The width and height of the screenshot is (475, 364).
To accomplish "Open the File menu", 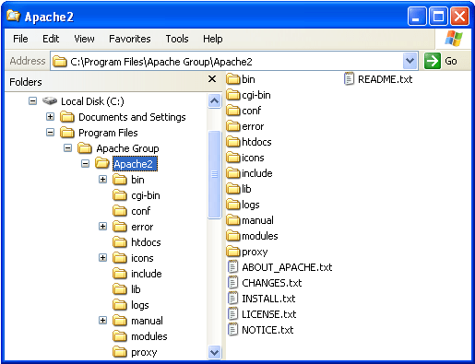I will pyautogui.click(x=20, y=39).
